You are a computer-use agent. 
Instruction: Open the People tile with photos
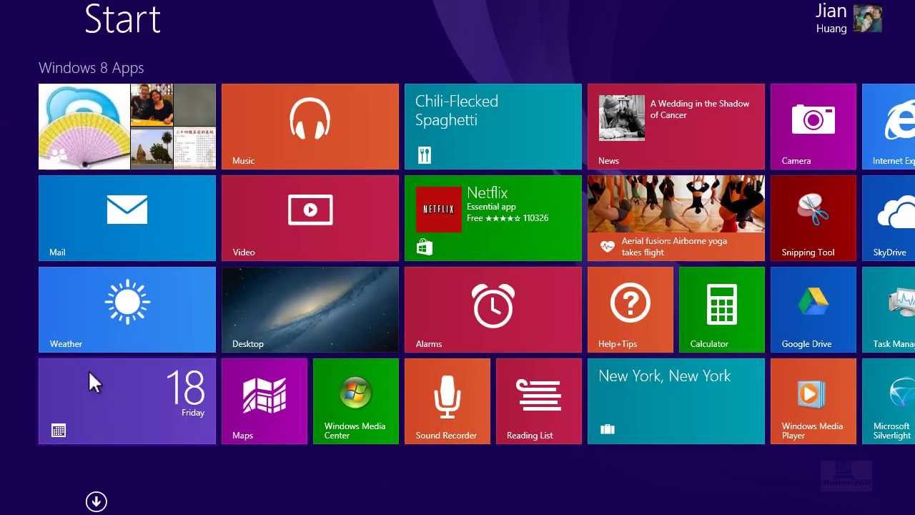(127, 127)
